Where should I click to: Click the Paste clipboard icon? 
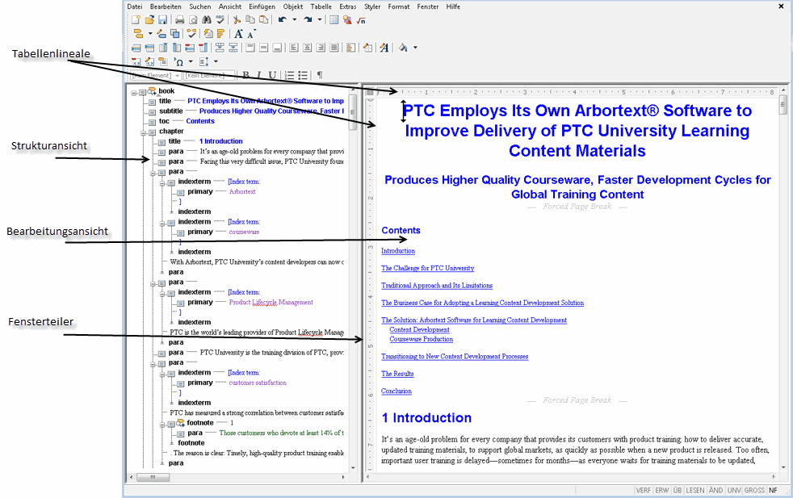263,20
